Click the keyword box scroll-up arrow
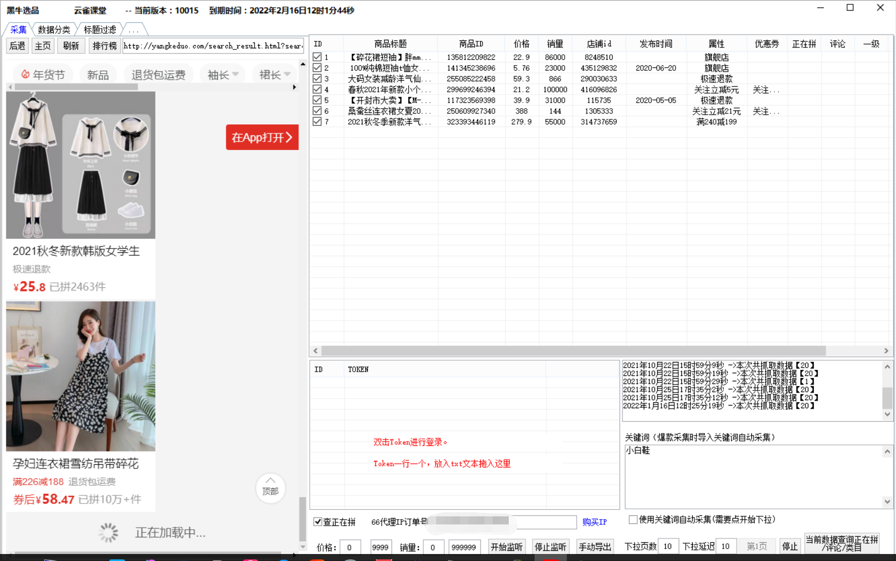Screen dimensions: 896x561 [887, 452]
